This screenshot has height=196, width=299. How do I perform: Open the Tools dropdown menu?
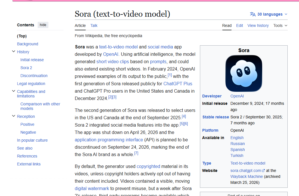(x=280, y=25)
